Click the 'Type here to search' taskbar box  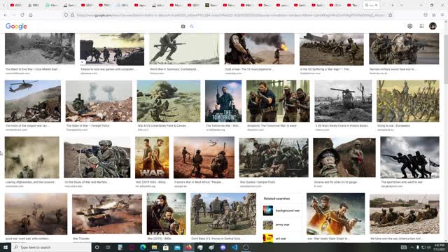(x=51, y=247)
